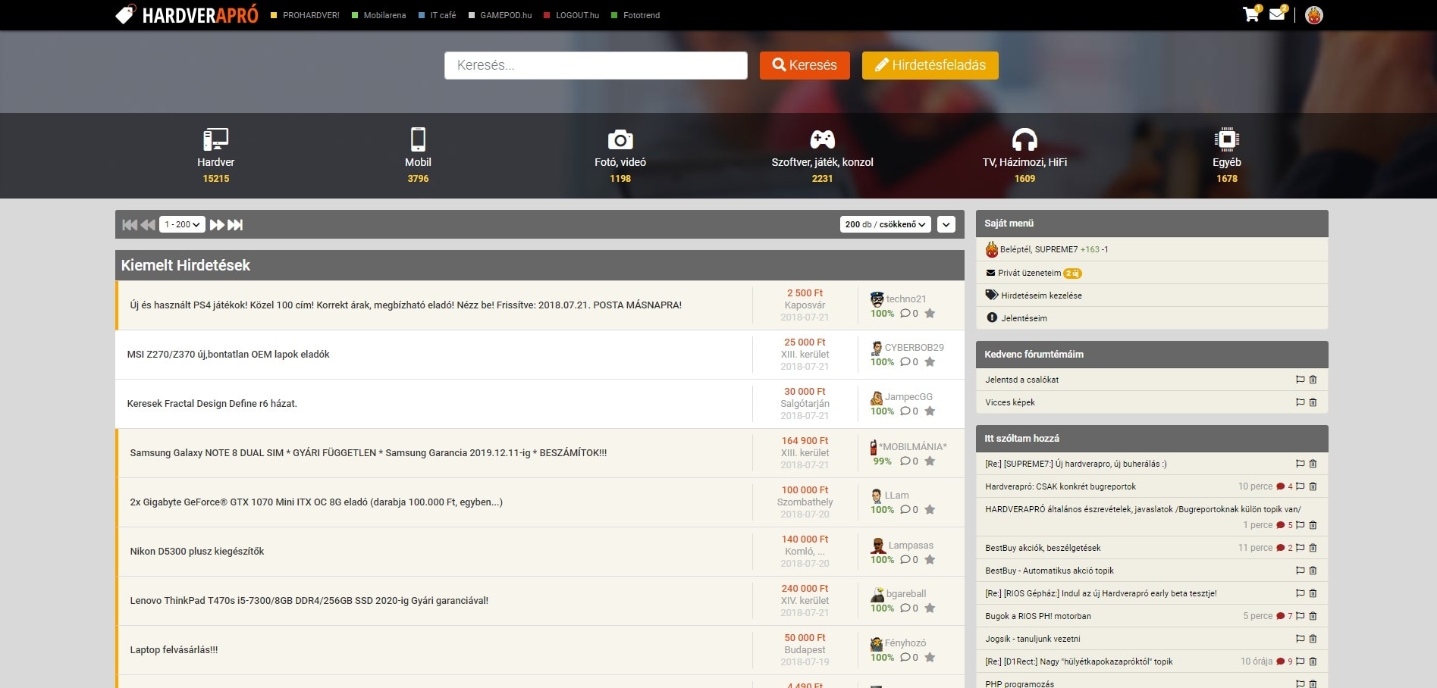Toggle favorite star on CYBERBOB29's MSI listing
1437x688 pixels.
[x=930, y=361]
